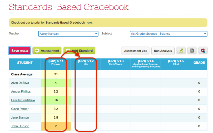Click the export arrow icon button
Screen dimensions: 213x133
181,51
